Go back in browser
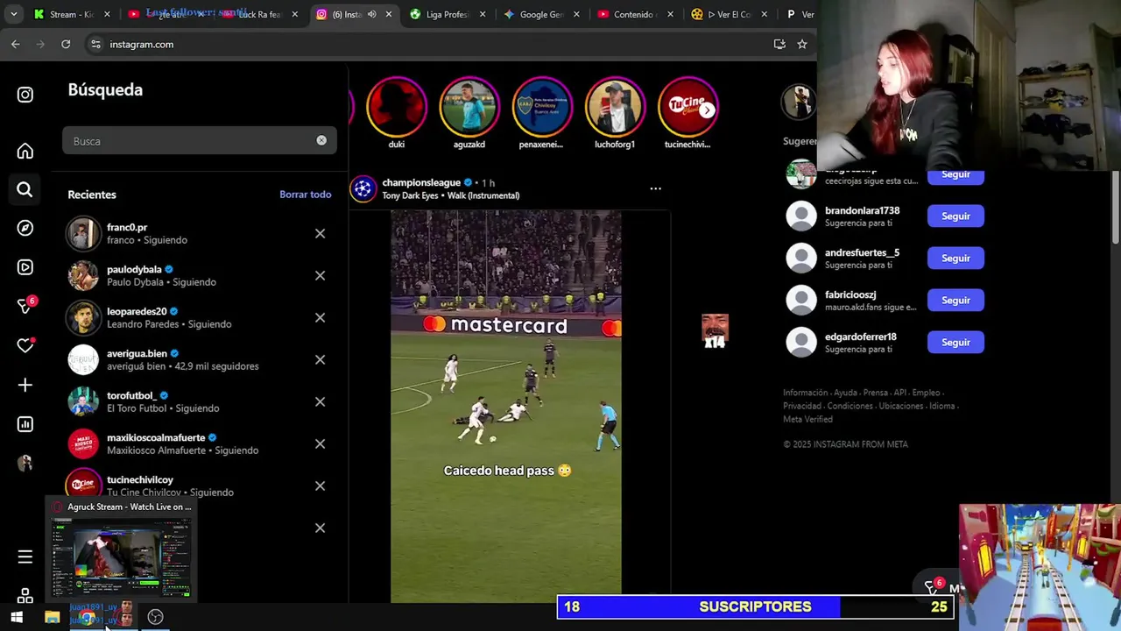The image size is (1121, 631). [16, 44]
